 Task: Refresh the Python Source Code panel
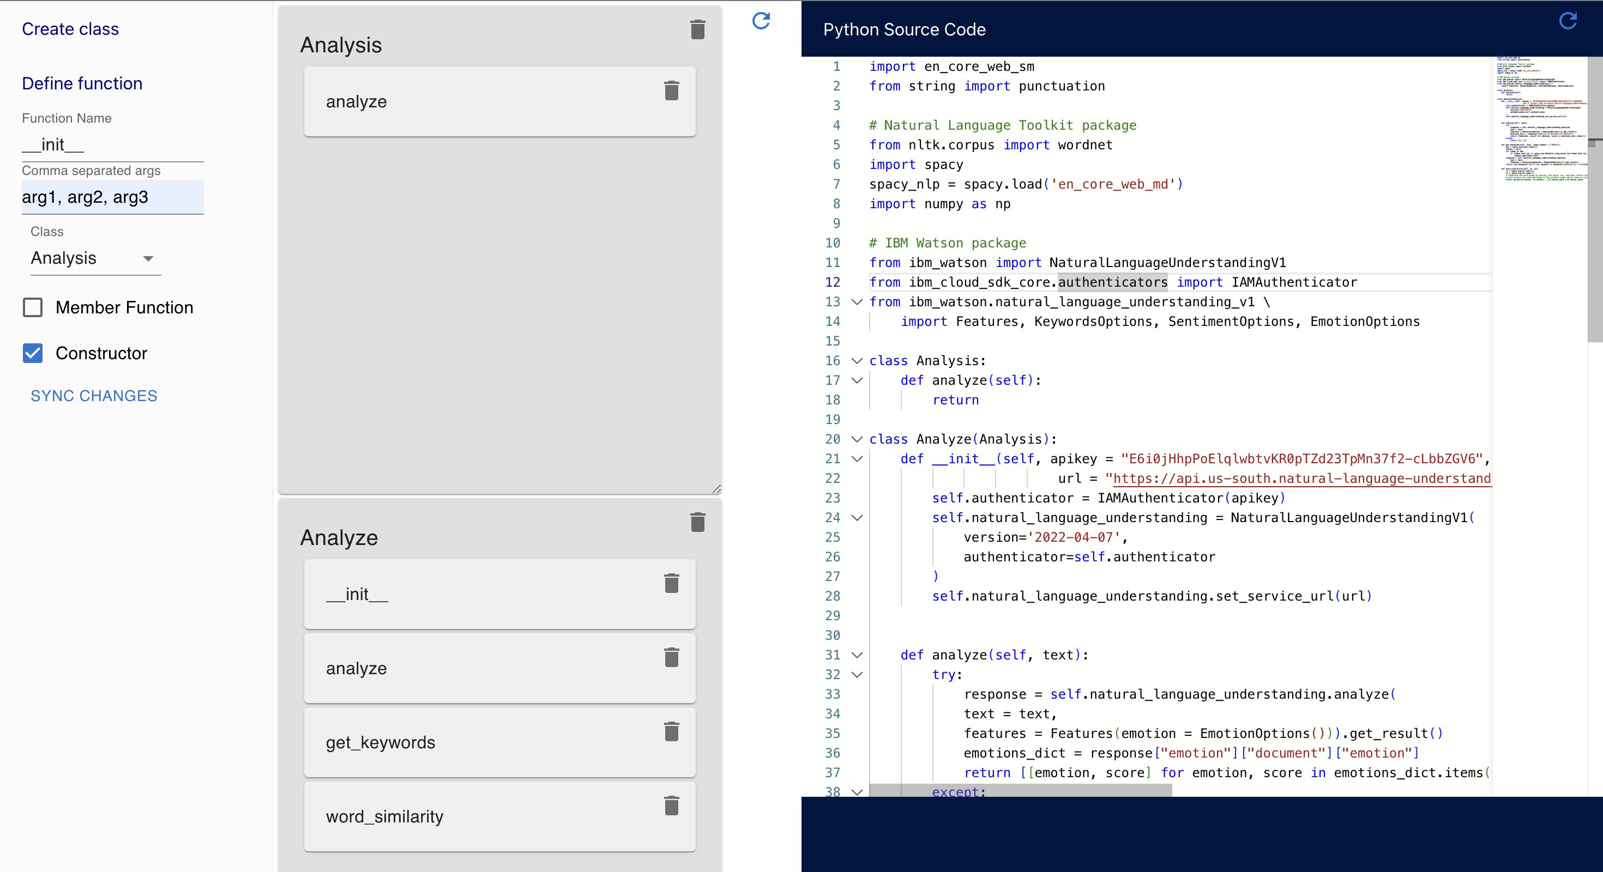coord(1568,21)
